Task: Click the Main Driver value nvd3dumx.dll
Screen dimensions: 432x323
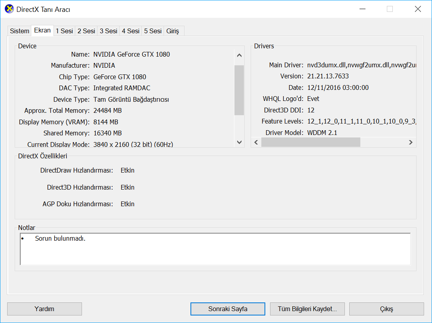Action: coord(362,65)
